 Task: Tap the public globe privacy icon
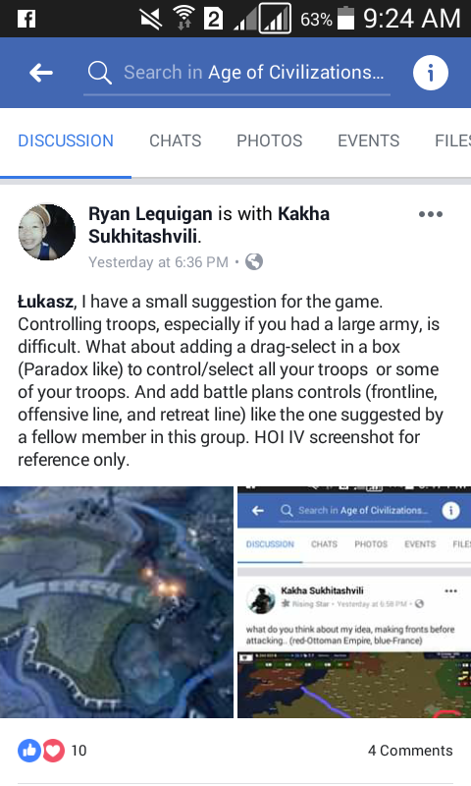point(254,261)
